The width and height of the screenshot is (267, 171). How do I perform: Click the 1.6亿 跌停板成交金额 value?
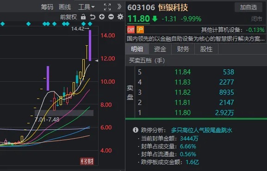click(192, 162)
